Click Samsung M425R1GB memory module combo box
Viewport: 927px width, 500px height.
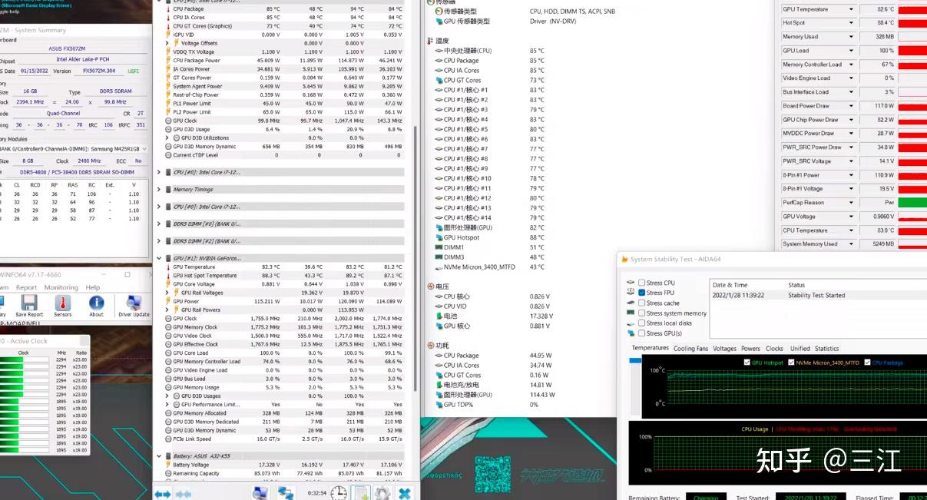point(74,149)
